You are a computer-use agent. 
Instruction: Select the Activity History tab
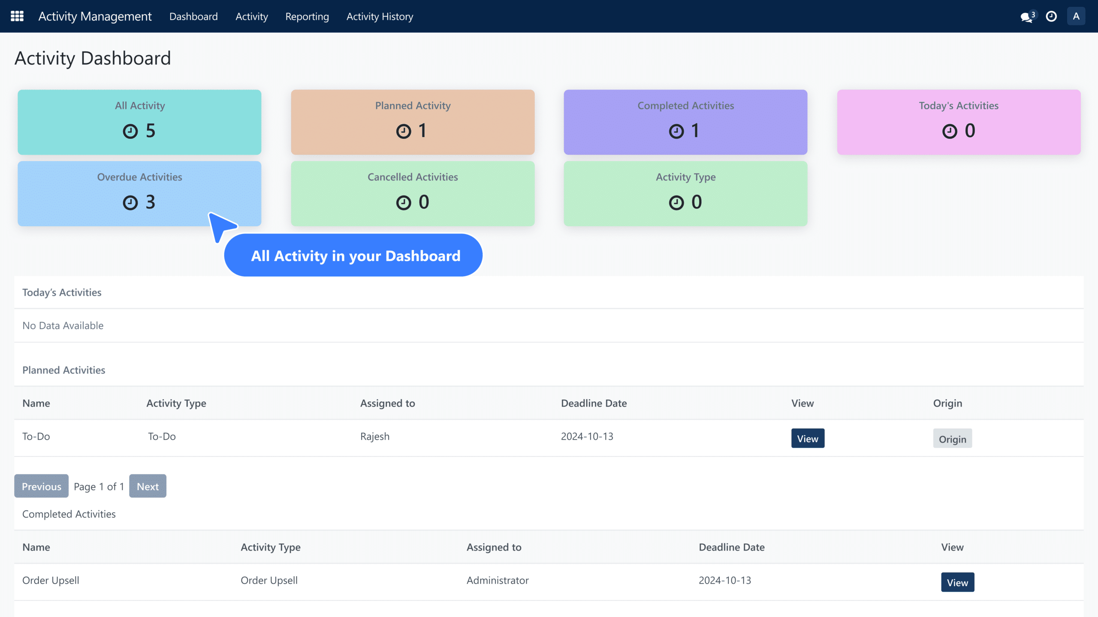point(379,16)
